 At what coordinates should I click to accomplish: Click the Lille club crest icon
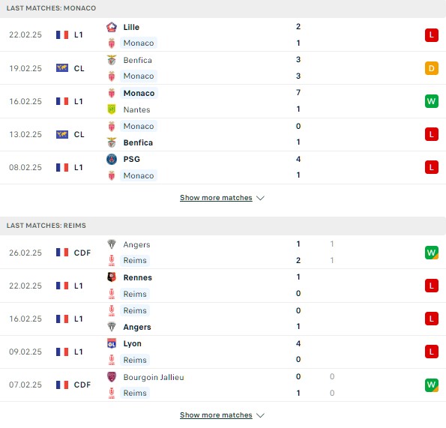click(x=112, y=27)
